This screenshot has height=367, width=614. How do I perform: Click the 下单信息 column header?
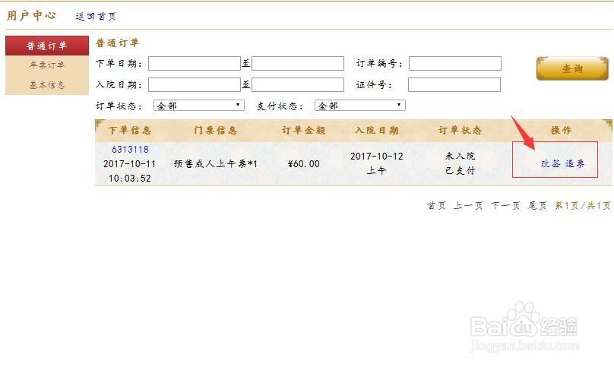(x=130, y=131)
